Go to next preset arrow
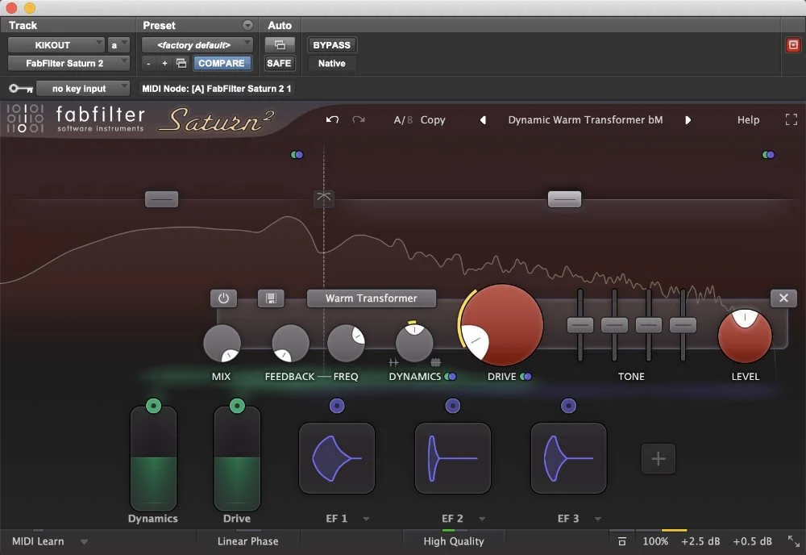 point(688,120)
